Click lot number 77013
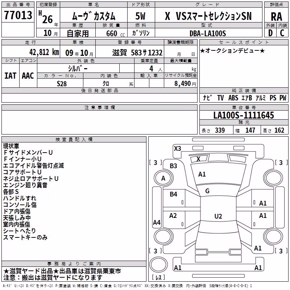Viewport: 290px width, 290px height. [18, 15]
